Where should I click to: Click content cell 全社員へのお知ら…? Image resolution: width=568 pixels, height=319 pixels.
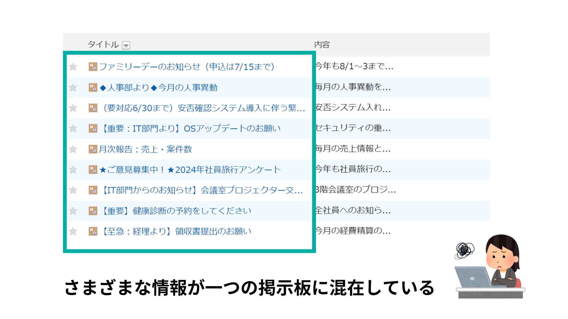tap(353, 210)
